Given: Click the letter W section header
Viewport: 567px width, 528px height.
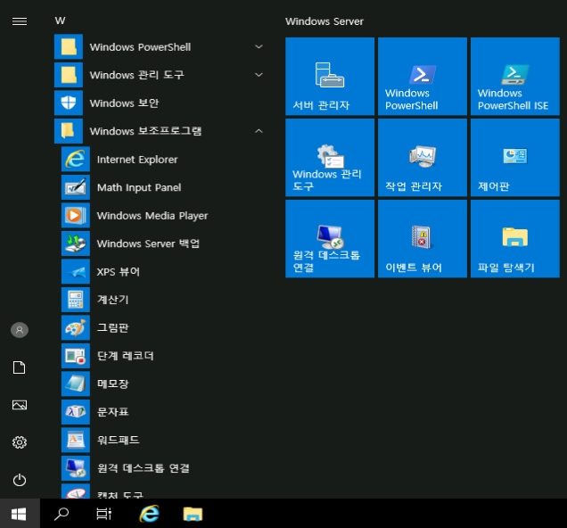Looking at the screenshot, I should (x=60, y=21).
